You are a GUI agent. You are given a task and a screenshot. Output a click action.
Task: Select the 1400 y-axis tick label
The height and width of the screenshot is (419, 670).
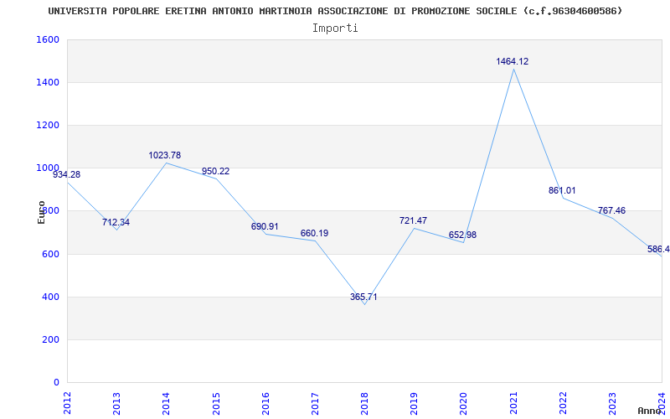(x=48, y=82)
